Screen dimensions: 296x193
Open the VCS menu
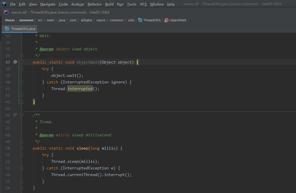tap(143, 4)
